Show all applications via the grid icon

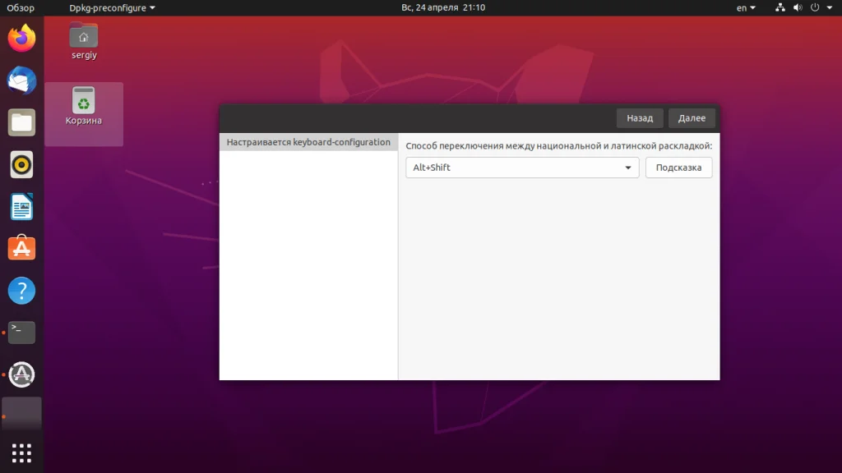(21, 452)
